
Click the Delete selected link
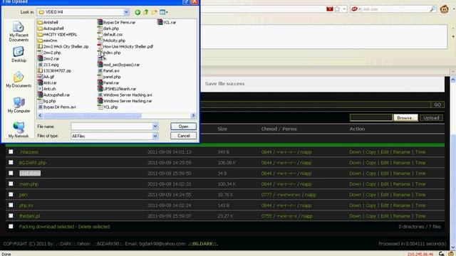coord(94,227)
